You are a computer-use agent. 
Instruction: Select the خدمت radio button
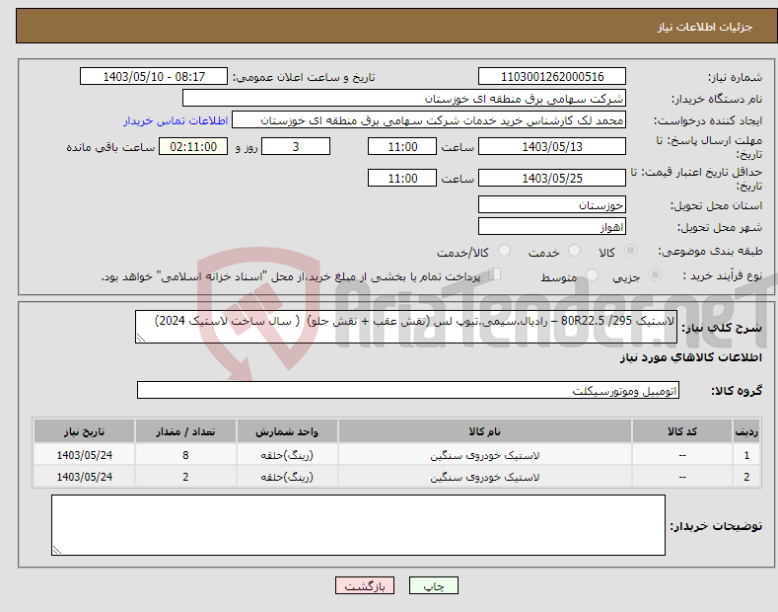coord(574,251)
